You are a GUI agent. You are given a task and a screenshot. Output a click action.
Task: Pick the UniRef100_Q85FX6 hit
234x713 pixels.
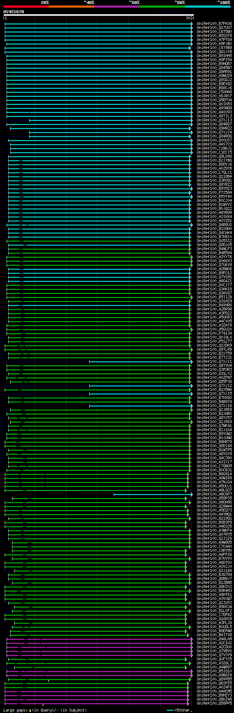coord(214,381)
